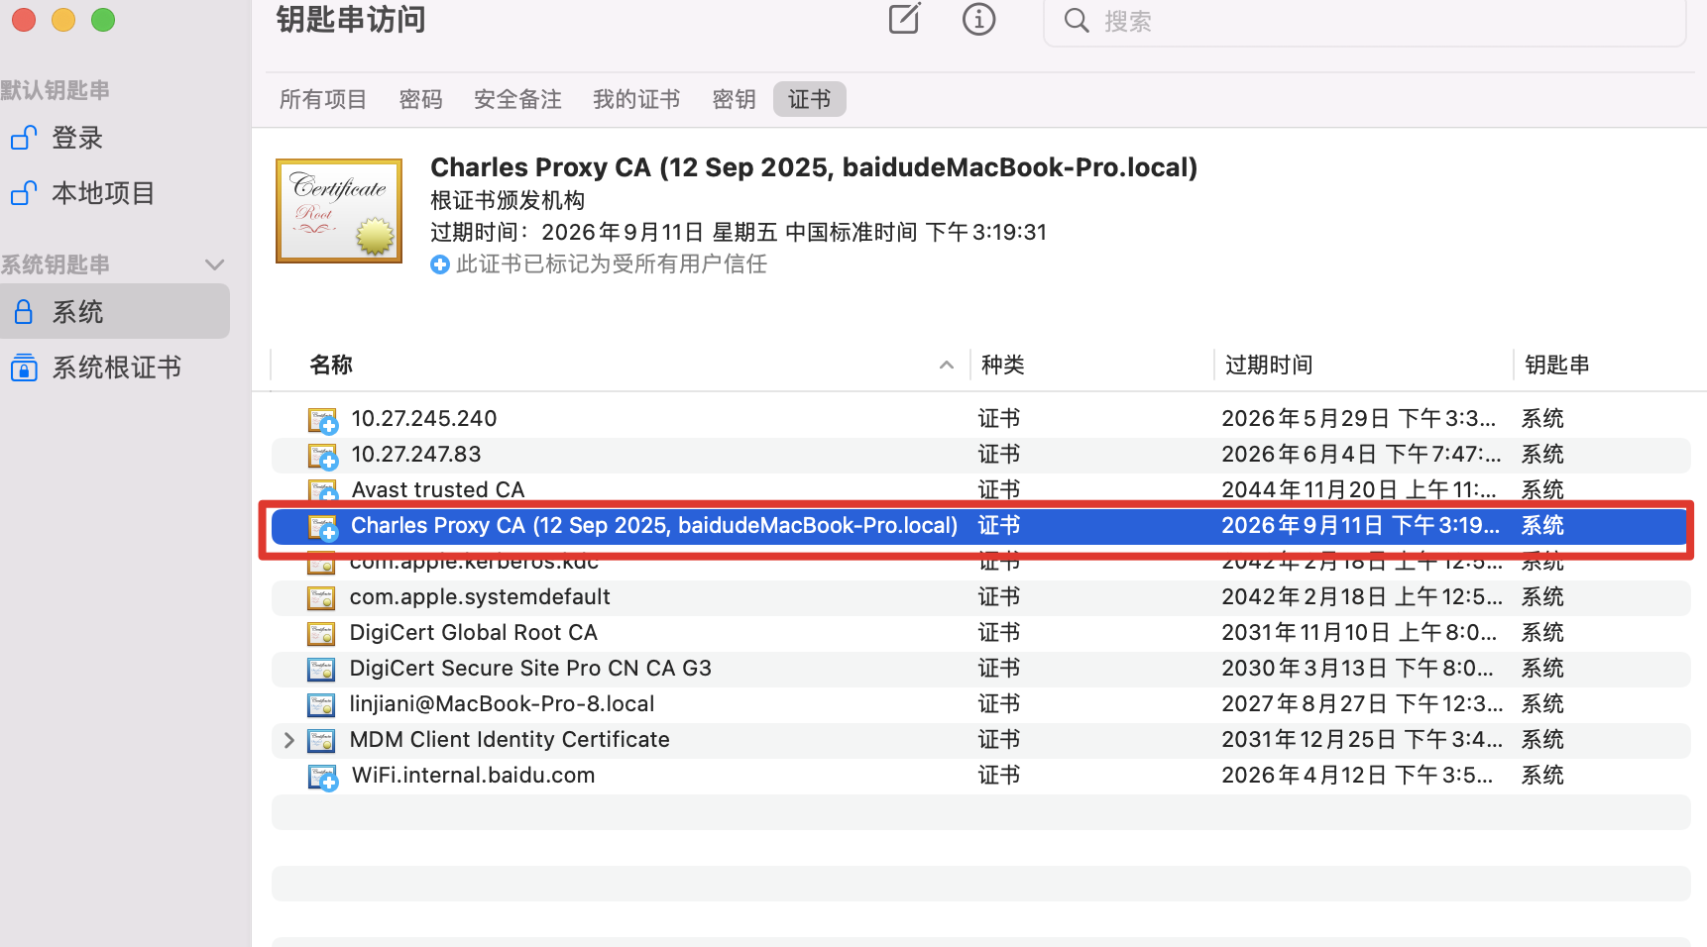Click certificate icon for DigiCert Global Root CA
This screenshot has width=1707, height=947.
coord(321,633)
